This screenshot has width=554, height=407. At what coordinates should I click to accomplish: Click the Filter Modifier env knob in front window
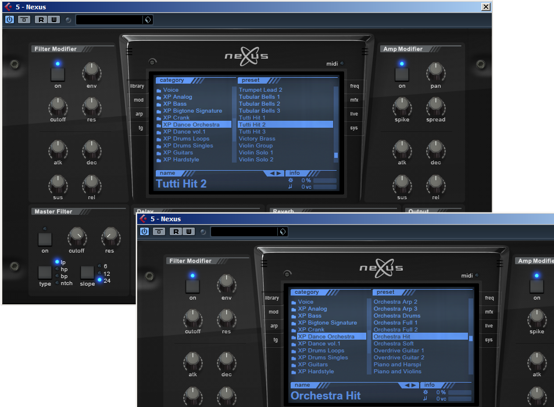click(227, 284)
